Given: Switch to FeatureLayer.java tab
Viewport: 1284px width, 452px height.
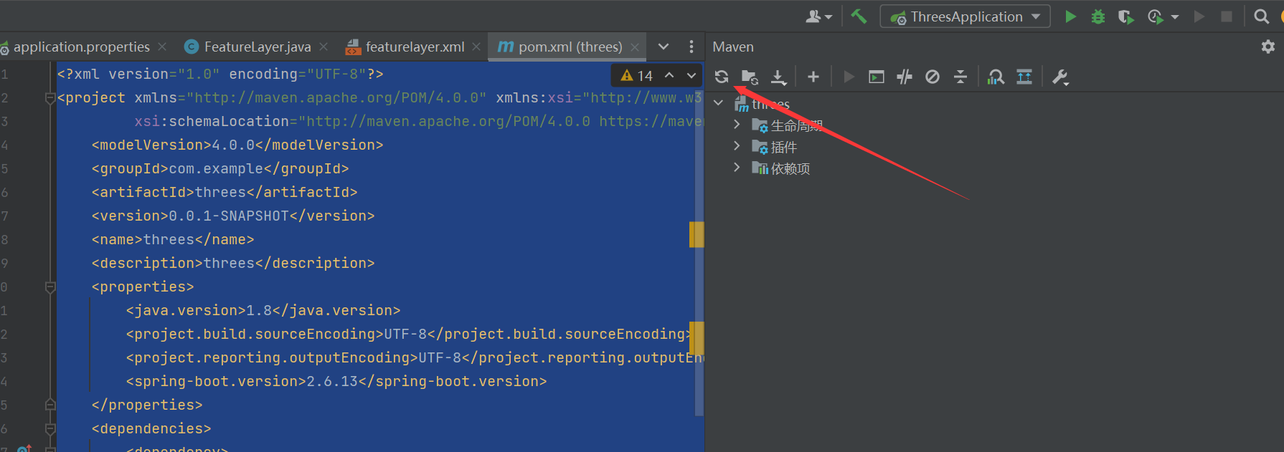Looking at the screenshot, I should pos(257,47).
